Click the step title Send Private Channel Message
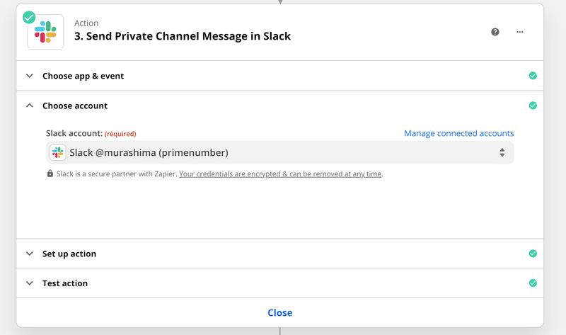Viewport: 566px width, 335px height. [183, 36]
